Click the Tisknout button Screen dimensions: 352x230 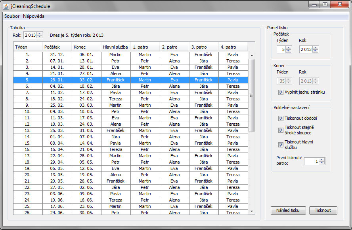(x=323, y=210)
